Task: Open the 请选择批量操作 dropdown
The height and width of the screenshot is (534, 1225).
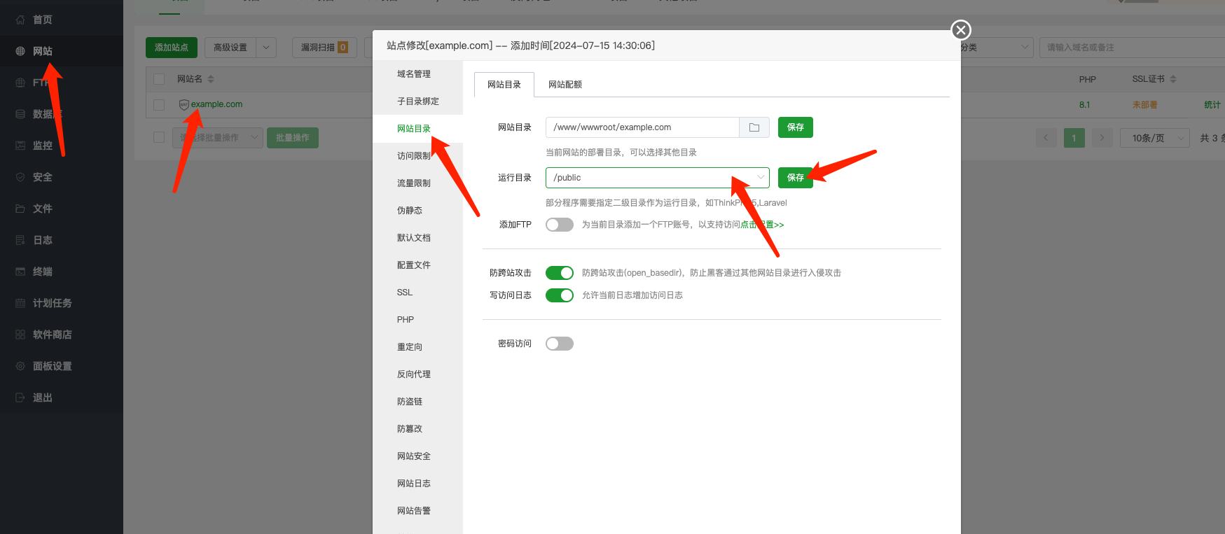Action: (x=218, y=138)
